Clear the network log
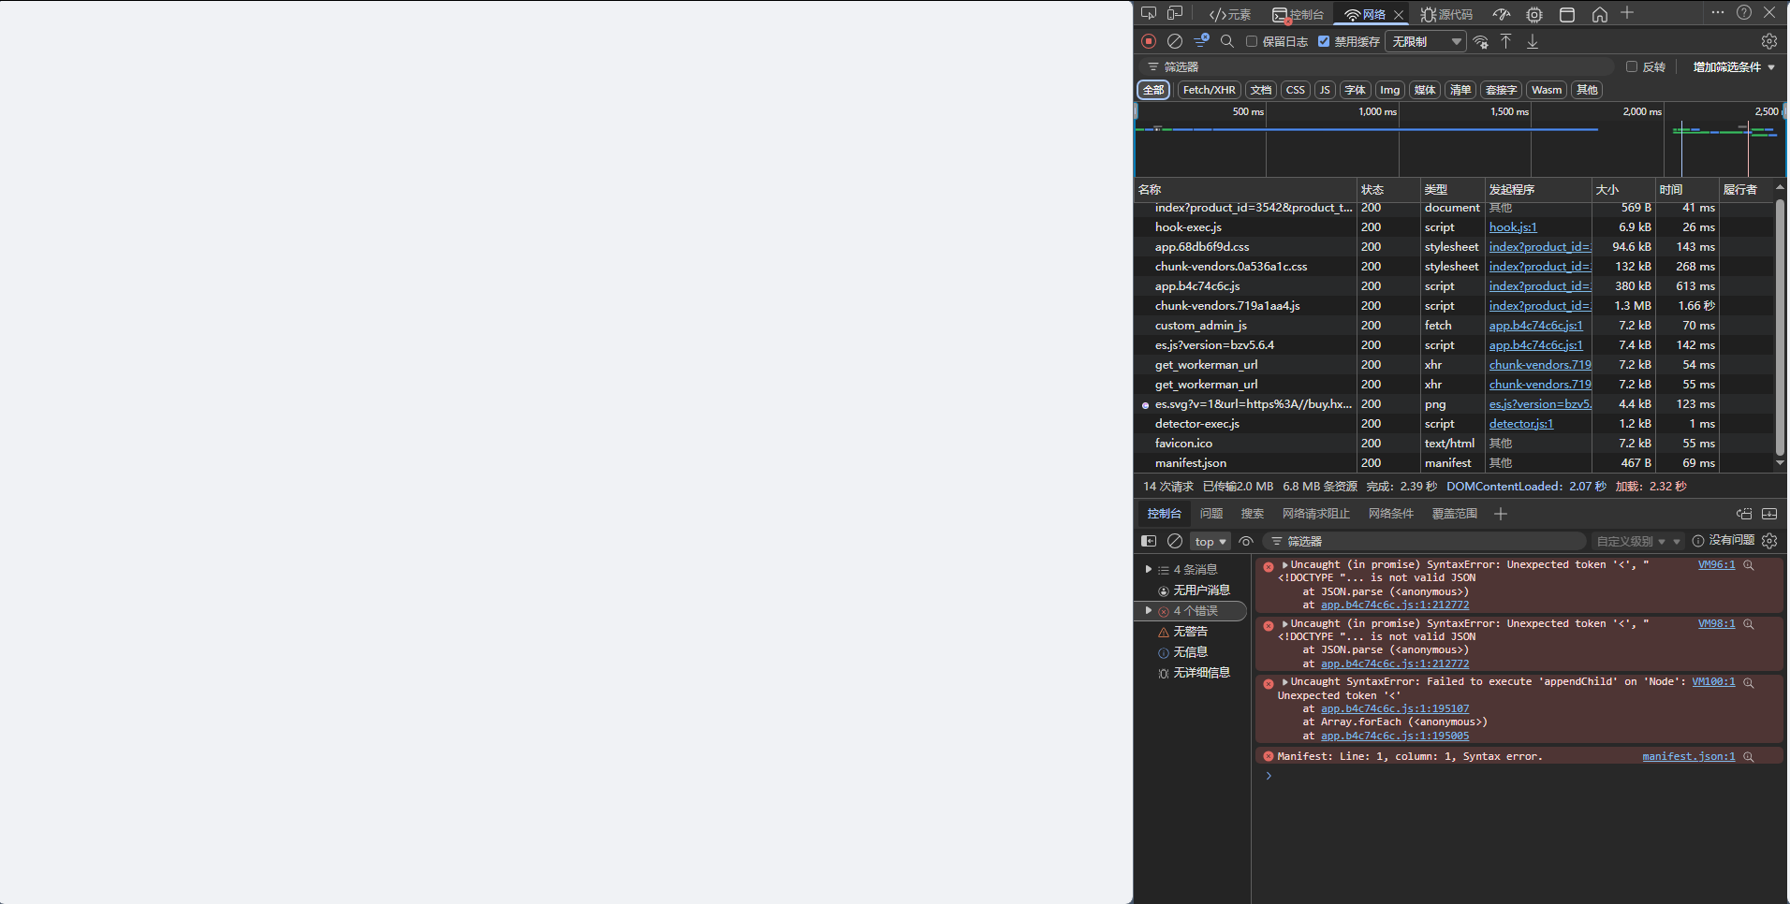The image size is (1790, 904). point(1175,41)
